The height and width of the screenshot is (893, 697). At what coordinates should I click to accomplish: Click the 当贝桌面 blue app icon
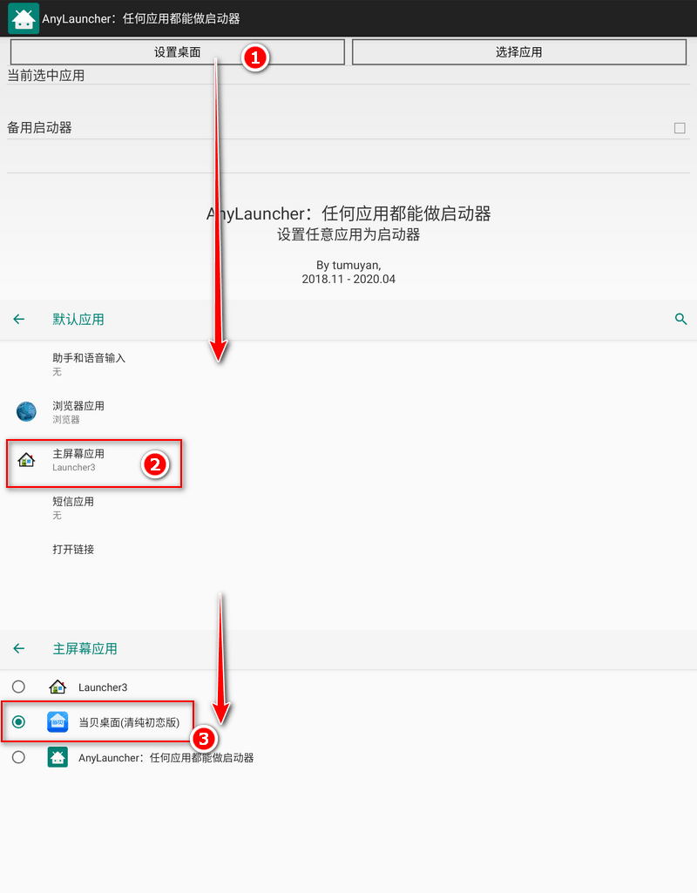coord(58,721)
